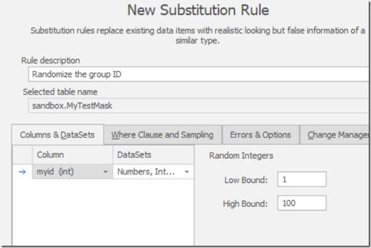Focus the High Bound input box

(x=302, y=203)
